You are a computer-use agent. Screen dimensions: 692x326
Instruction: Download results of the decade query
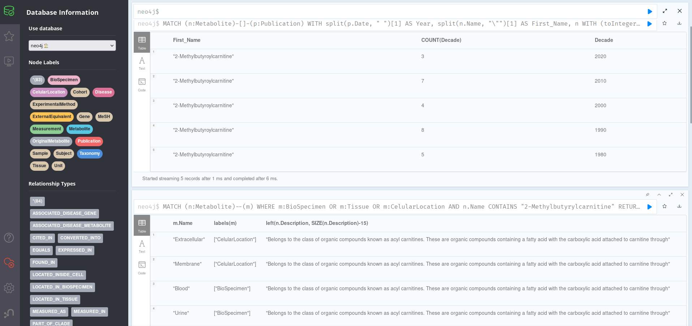point(679,23)
